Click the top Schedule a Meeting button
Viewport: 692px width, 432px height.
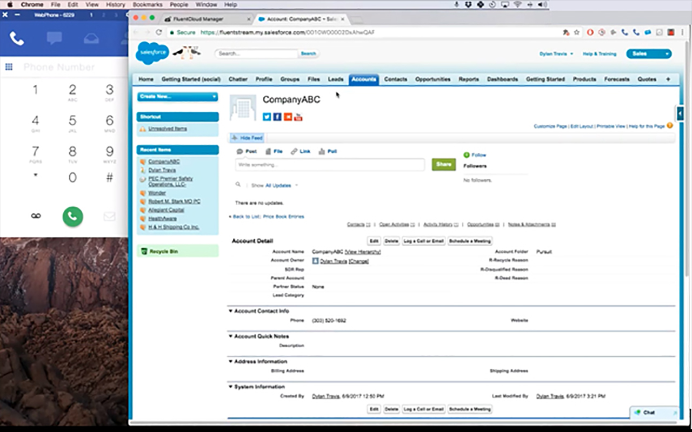[x=470, y=241]
